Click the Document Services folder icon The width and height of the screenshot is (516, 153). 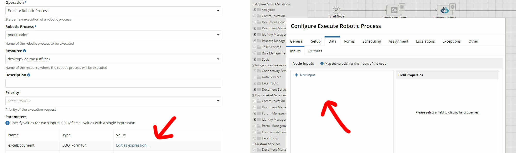point(259,90)
